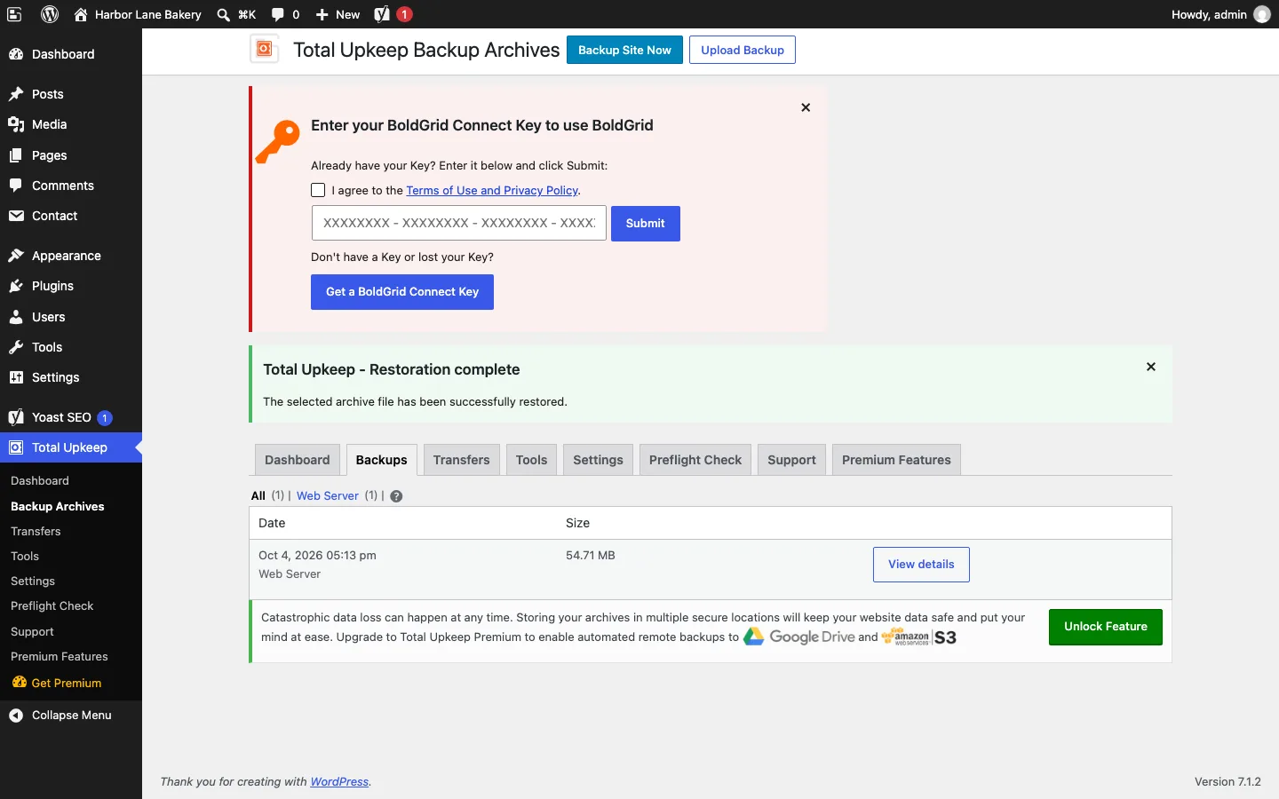Open the Premium Features tab
Screen dimensions: 1279x799
tap(896, 460)
